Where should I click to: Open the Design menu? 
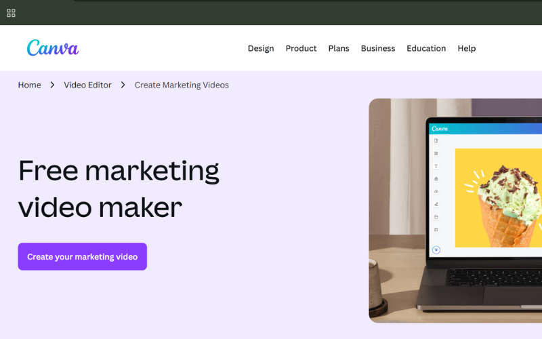(x=261, y=48)
